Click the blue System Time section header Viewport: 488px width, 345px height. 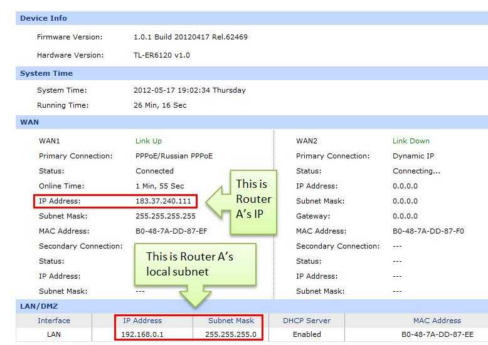(x=252, y=73)
